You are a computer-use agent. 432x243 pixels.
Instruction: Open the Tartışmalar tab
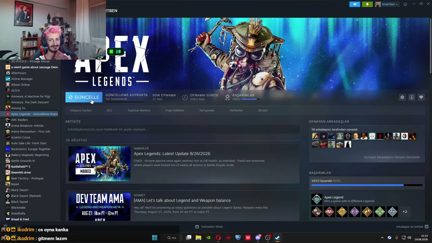[207, 110]
